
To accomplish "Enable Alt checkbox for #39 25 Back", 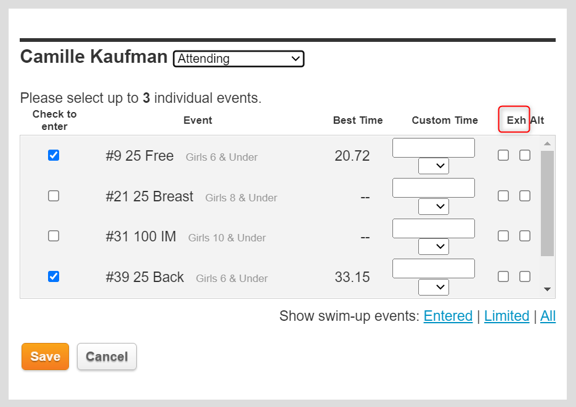I will 525,276.
